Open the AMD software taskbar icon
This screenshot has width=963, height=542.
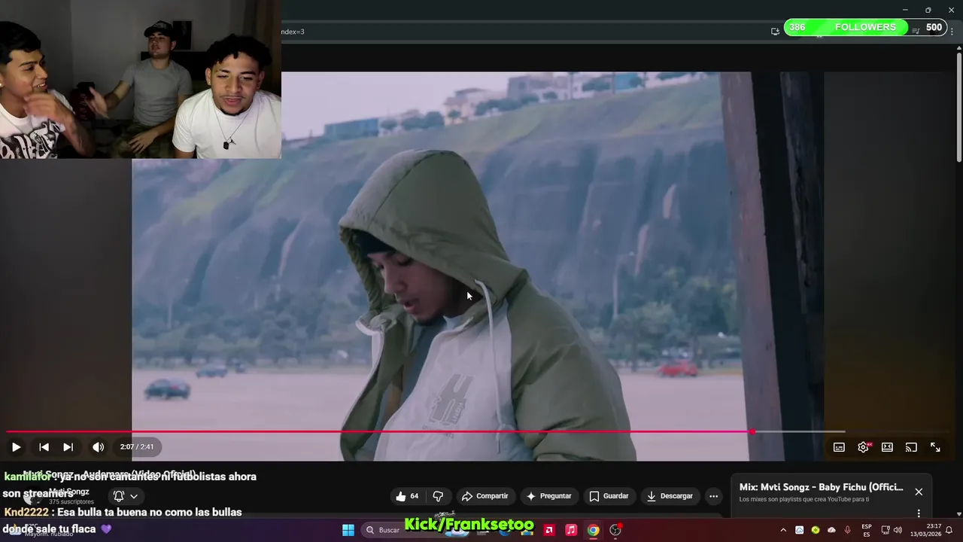(x=549, y=530)
